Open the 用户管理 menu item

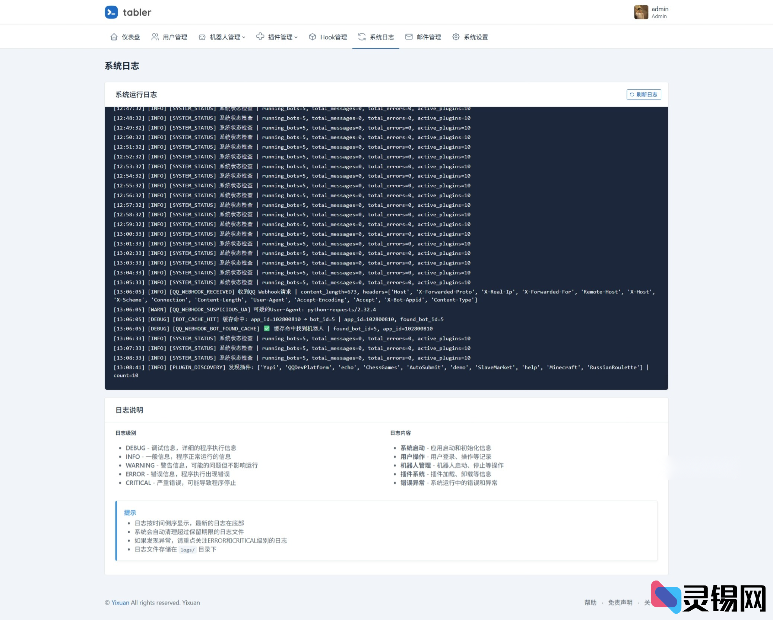click(175, 37)
